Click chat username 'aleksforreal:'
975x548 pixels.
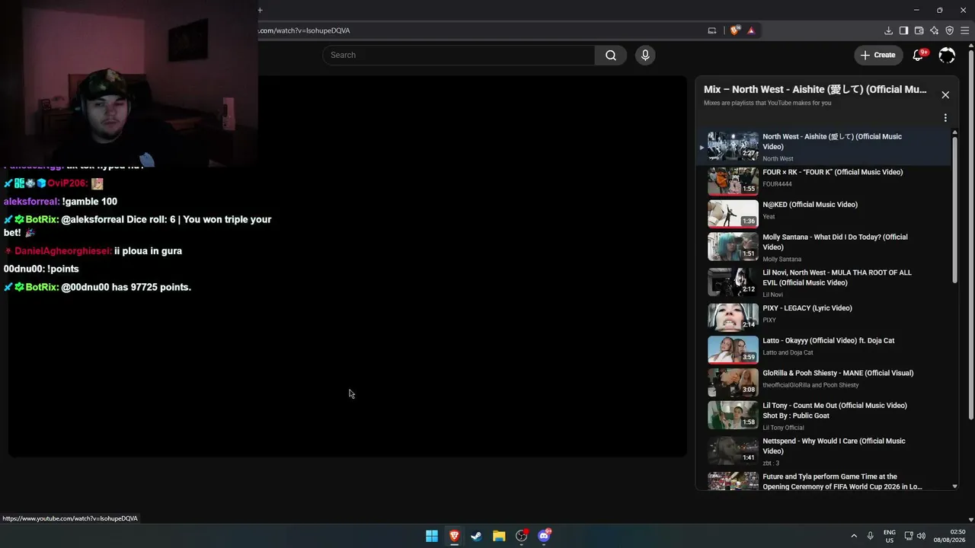[x=31, y=202]
